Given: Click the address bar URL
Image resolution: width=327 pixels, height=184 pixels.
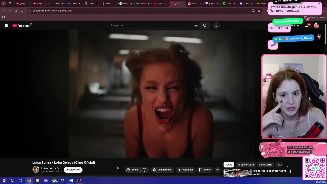Looking at the screenshot, I should tap(52, 11).
